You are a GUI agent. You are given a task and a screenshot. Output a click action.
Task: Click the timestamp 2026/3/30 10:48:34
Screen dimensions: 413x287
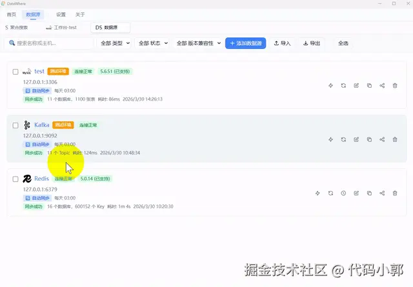[120, 153]
